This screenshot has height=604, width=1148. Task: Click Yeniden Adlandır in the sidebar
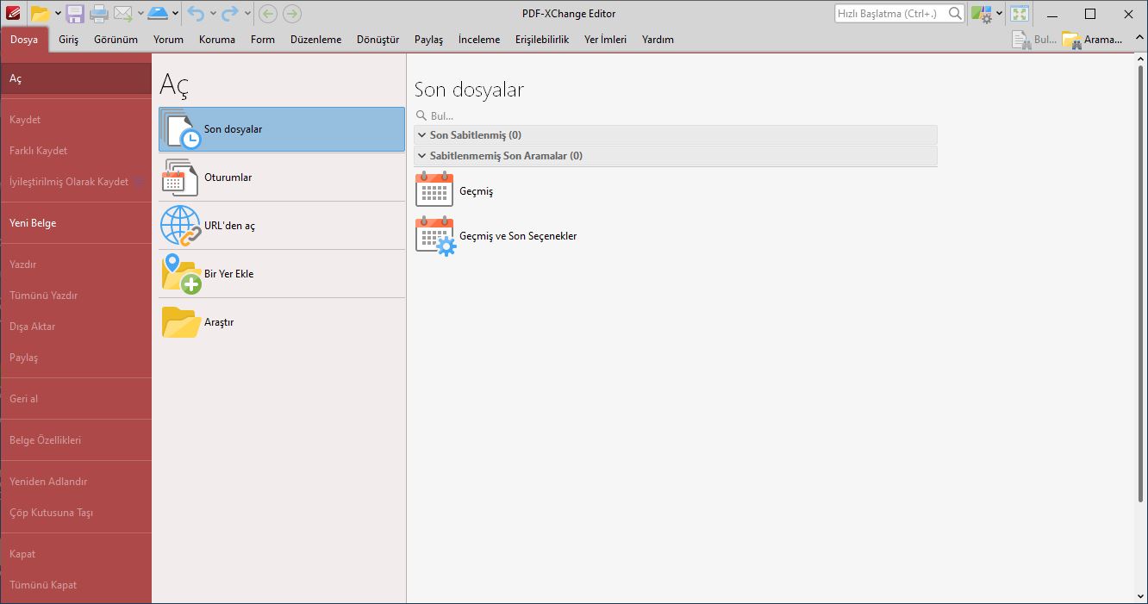76,482
